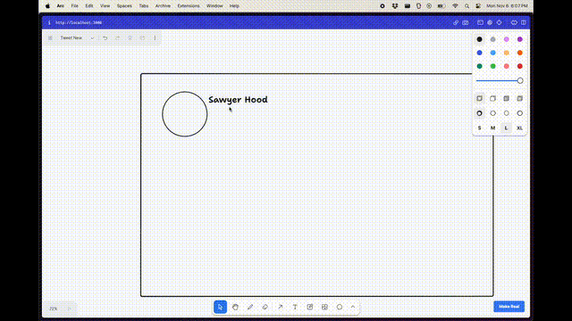This screenshot has width=572, height=321.
Task: Open the Spaces menu
Action: (x=124, y=6)
